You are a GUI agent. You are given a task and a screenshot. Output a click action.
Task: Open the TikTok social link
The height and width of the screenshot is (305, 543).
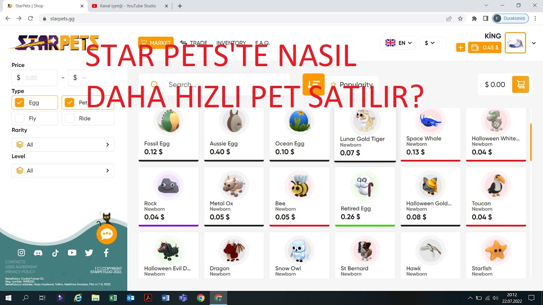click(x=55, y=253)
